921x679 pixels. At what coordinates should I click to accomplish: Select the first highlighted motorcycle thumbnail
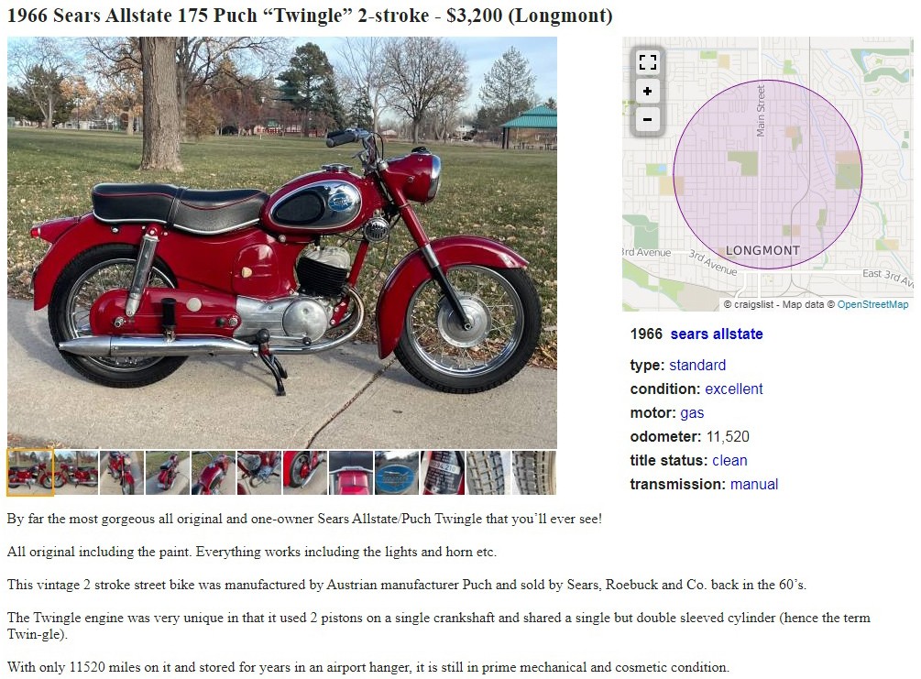tap(30, 472)
